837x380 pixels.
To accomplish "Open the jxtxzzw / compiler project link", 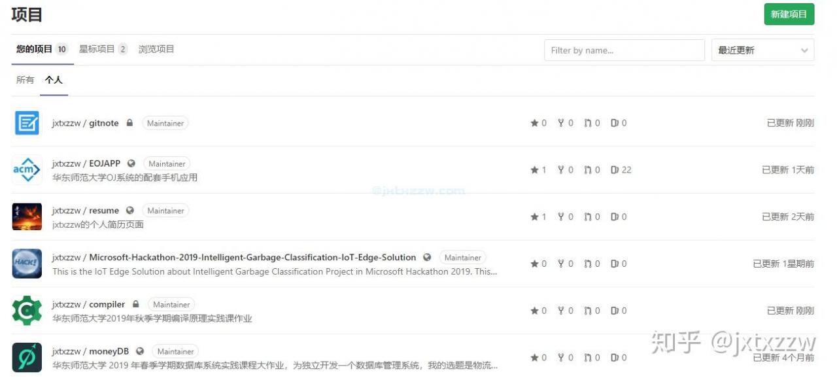I will (x=88, y=304).
